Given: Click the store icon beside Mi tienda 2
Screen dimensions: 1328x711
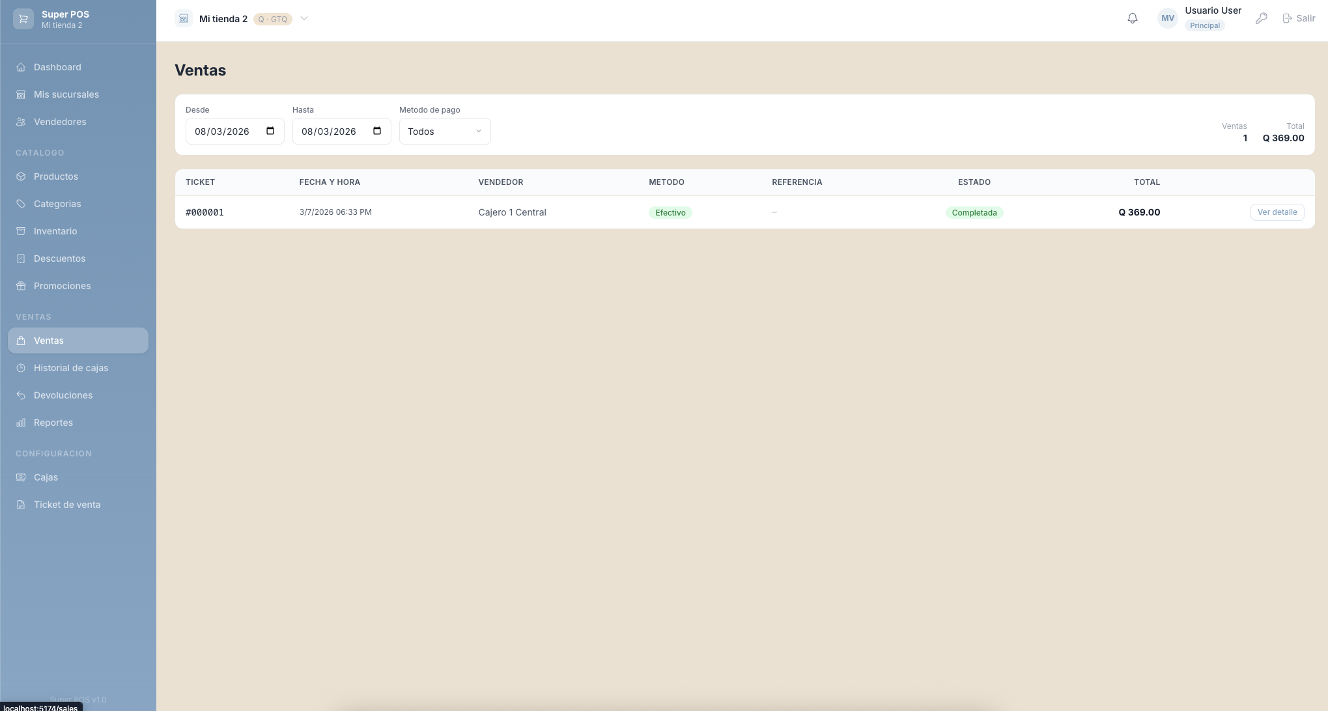Looking at the screenshot, I should (184, 19).
